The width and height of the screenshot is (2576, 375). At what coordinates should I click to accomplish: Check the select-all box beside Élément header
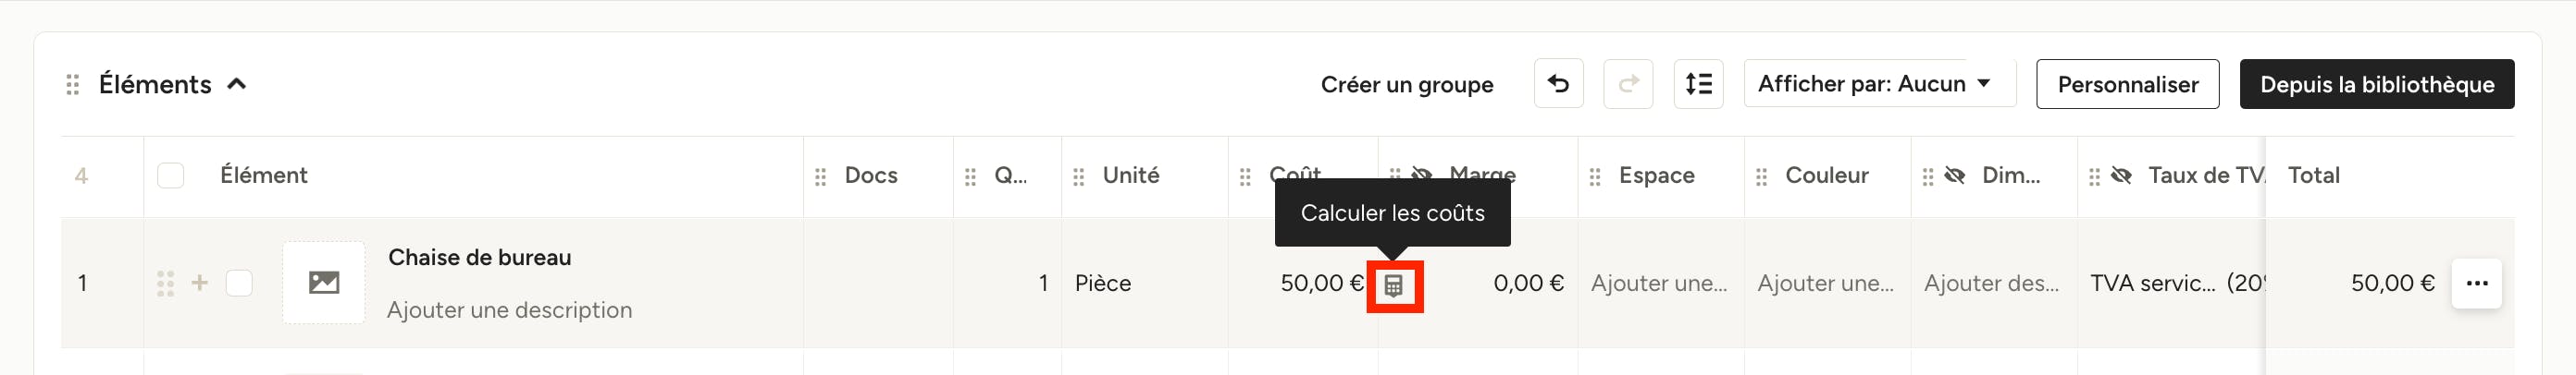click(171, 175)
